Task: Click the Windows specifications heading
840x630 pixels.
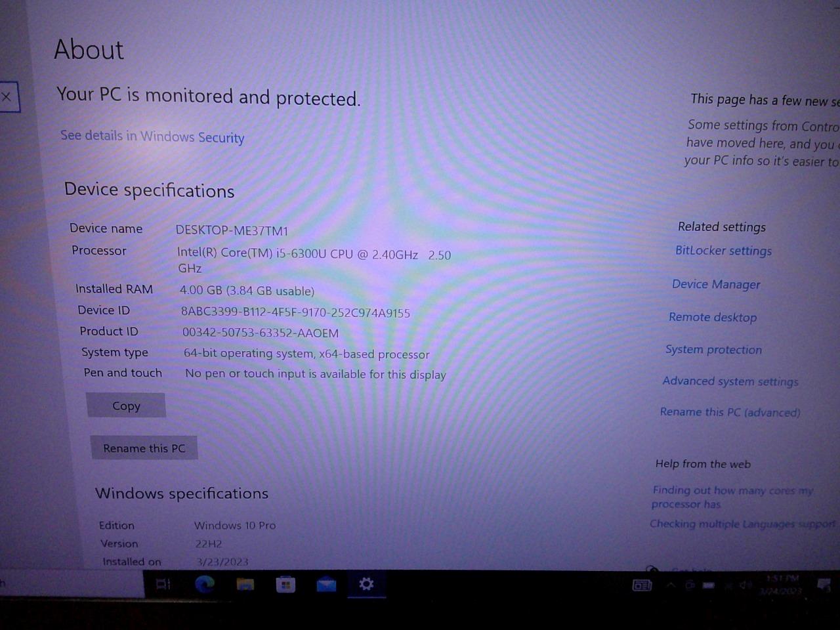Action: tap(182, 493)
